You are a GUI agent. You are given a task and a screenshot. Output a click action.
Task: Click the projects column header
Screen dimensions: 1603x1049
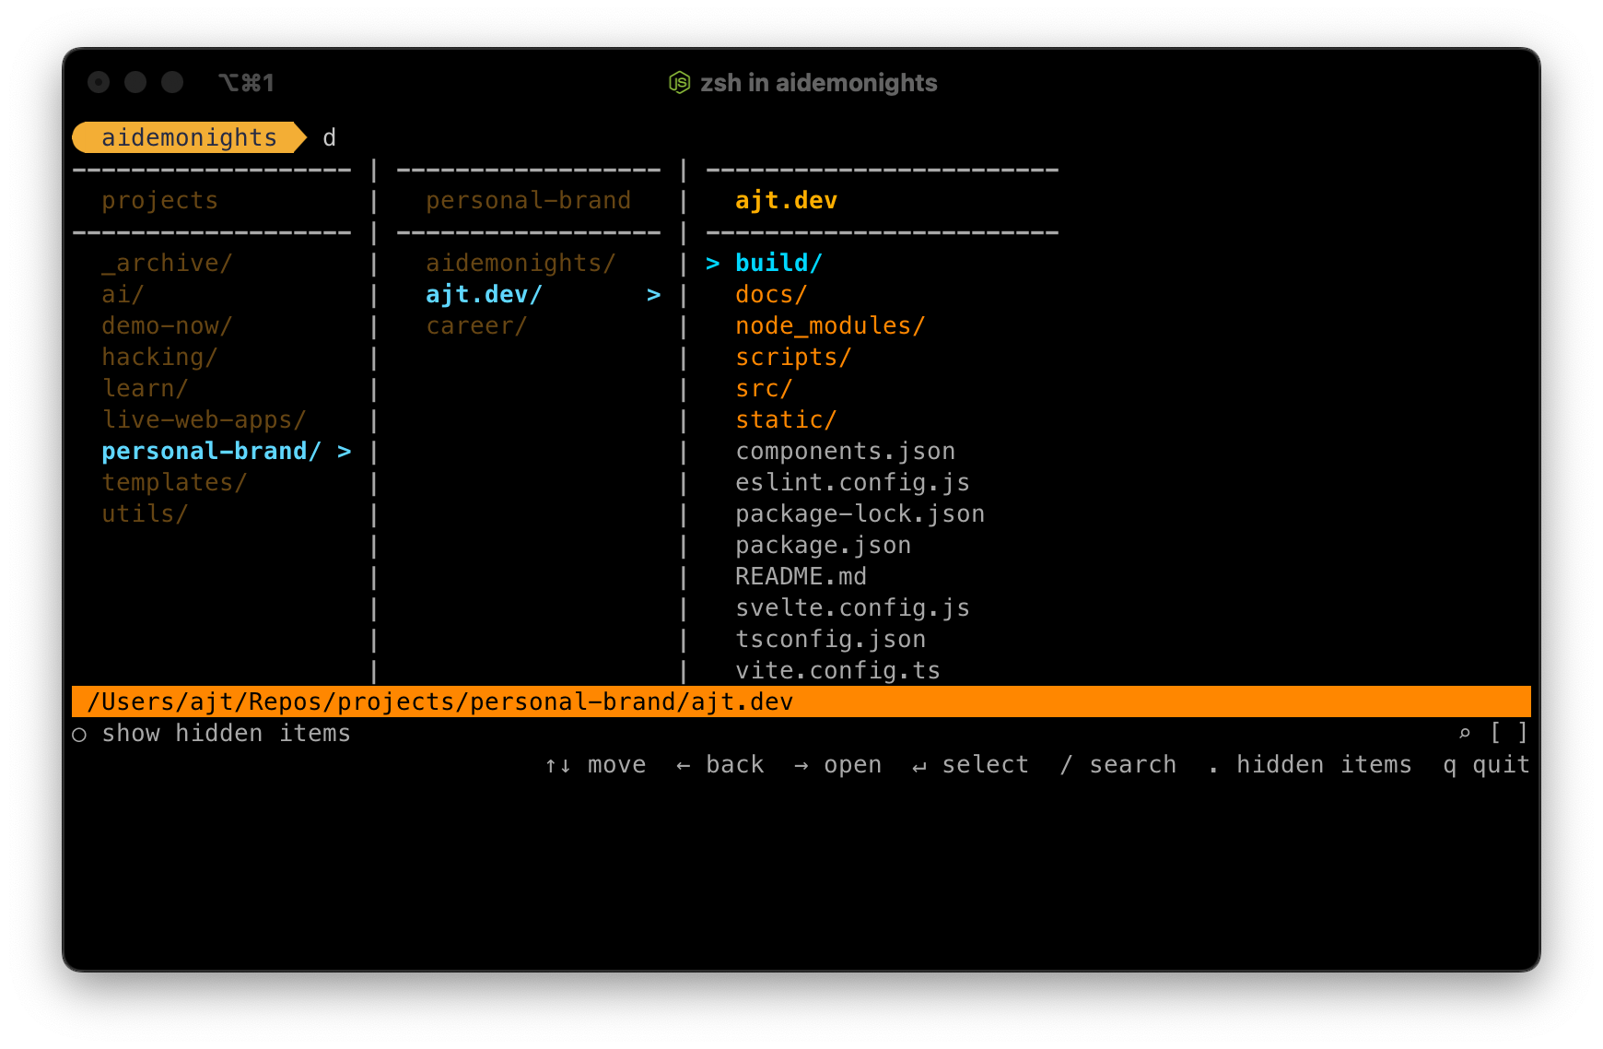click(x=159, y=201)
